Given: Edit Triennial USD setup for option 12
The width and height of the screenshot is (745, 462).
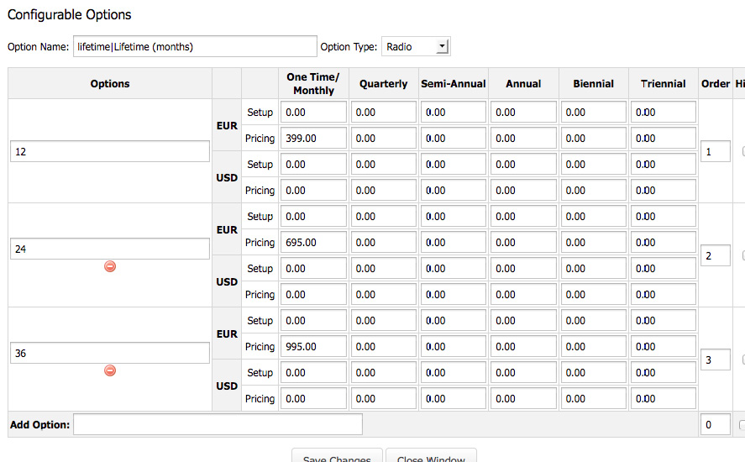Looking at the screenshot, I should 664,165.
